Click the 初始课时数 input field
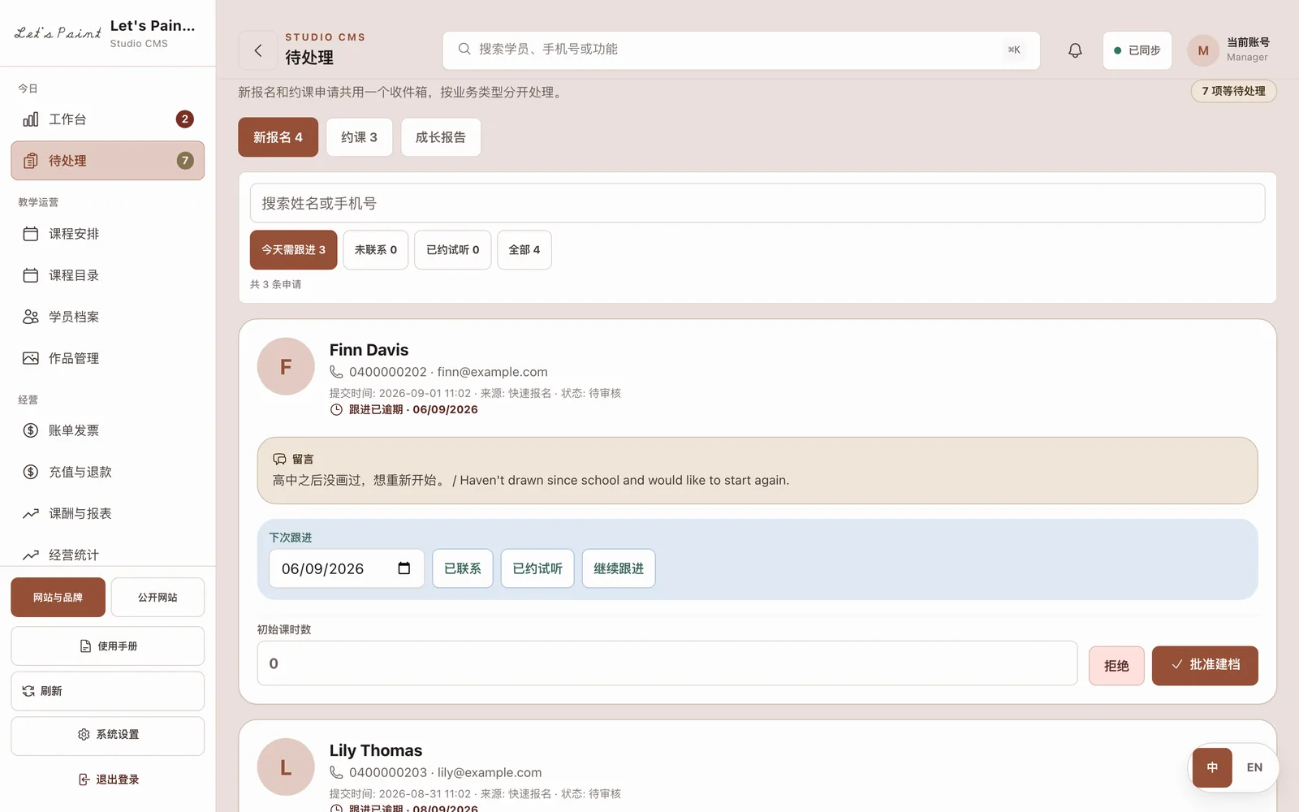The width and height of the screenshot is (1299, 812). click(667, 663)
